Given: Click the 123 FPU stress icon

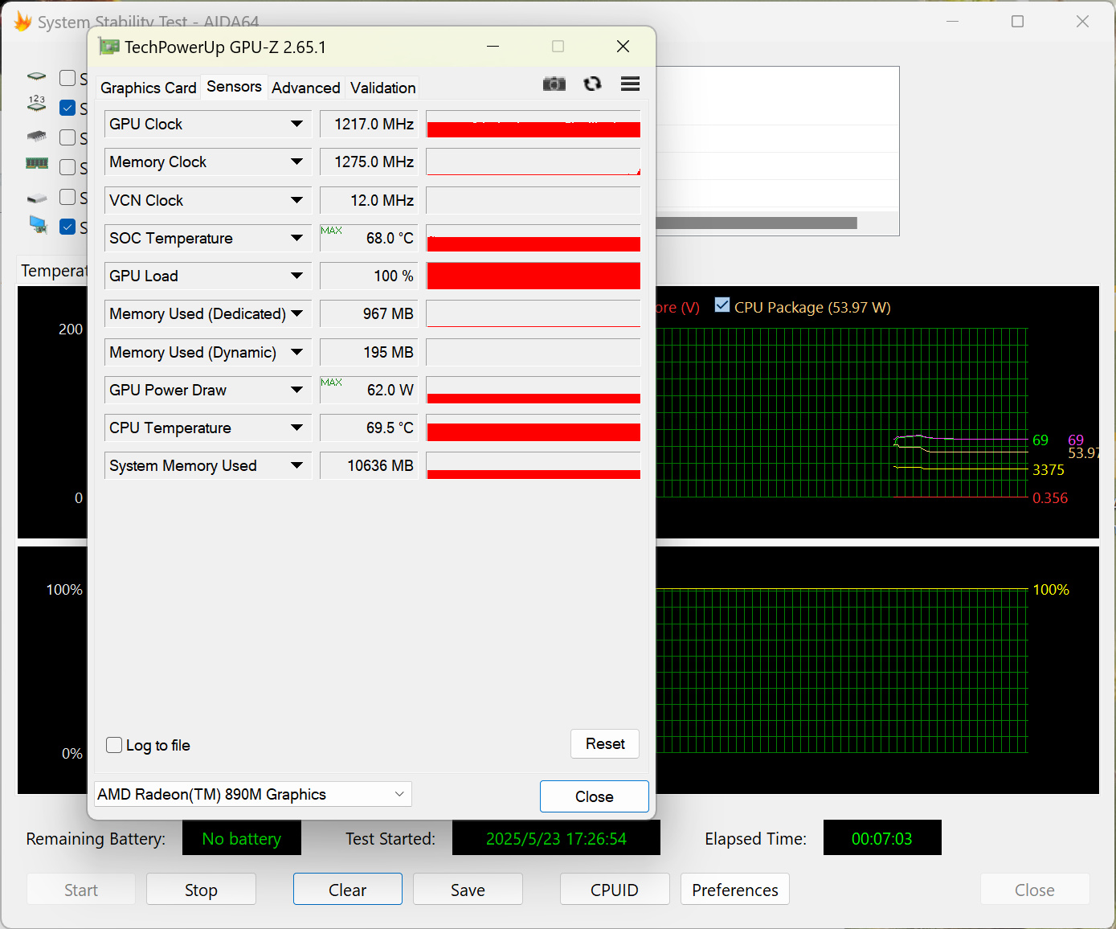Looking at the screenshot, I should [x=37, y=104].
